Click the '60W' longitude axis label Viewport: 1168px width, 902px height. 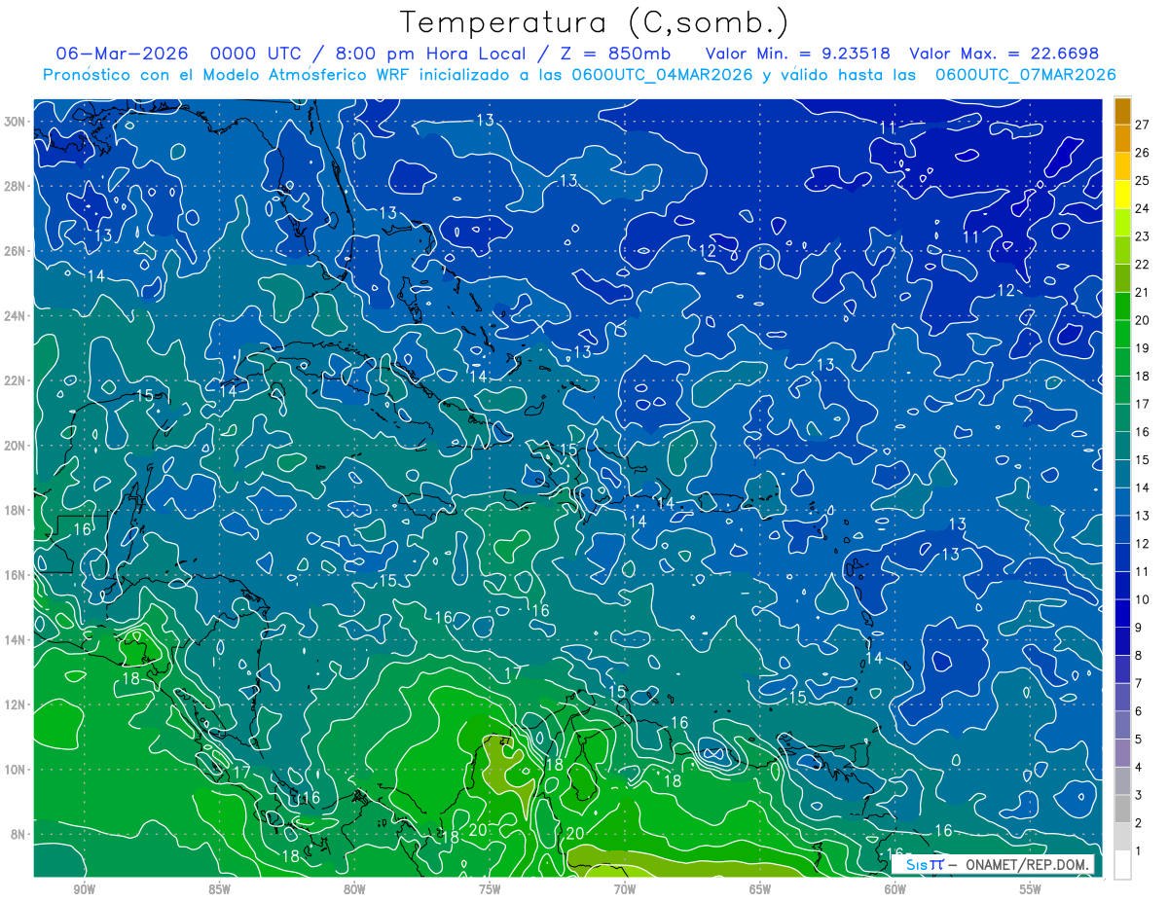[x=894, y=889]
